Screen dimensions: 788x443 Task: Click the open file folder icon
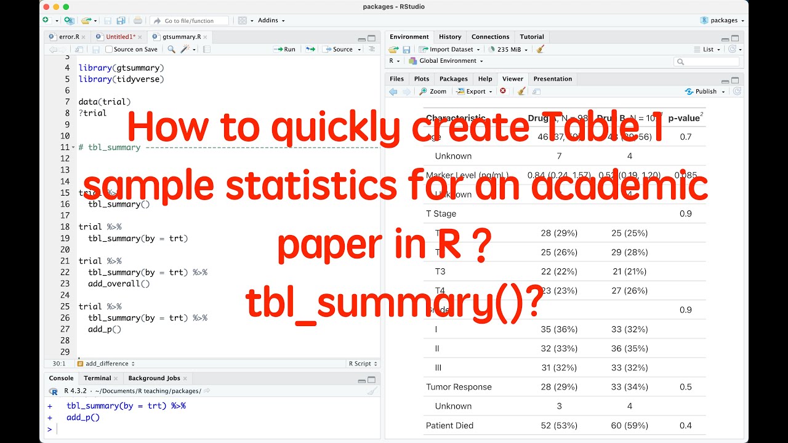tap(86, 20)
